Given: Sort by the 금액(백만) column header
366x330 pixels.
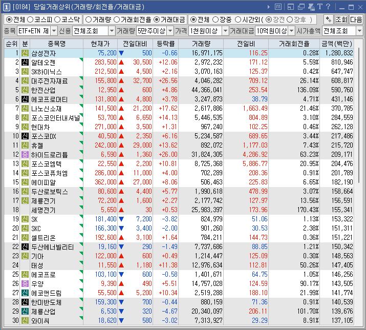Looking at the screenshot, I should click(x=337, y=44).
